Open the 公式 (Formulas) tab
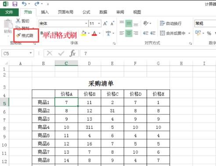 (86, 12)
